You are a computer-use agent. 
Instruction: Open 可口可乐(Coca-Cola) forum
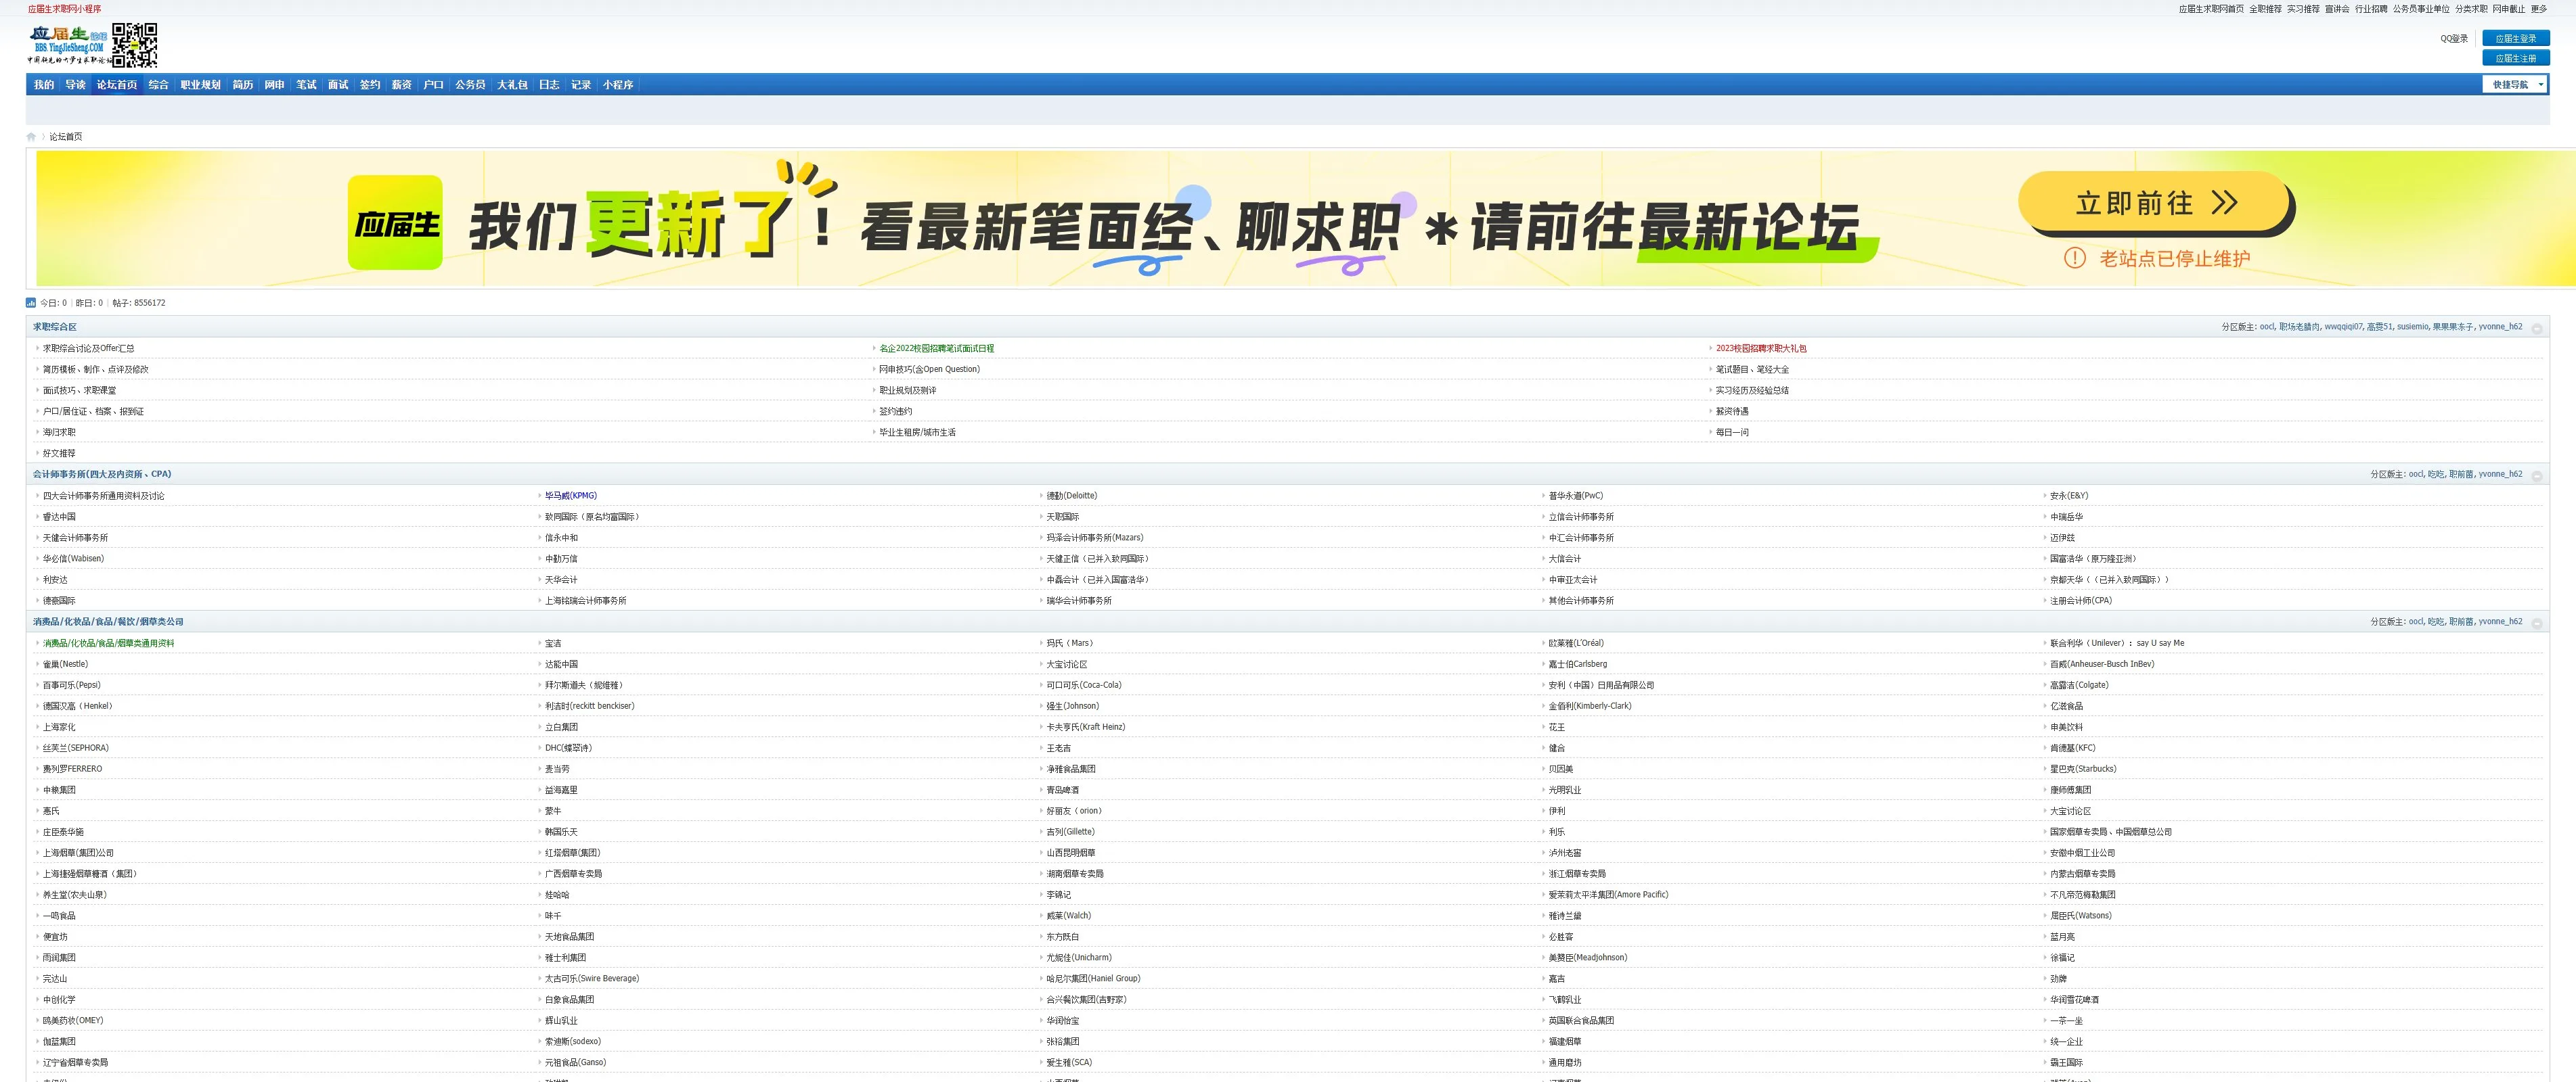point(1084,685)
